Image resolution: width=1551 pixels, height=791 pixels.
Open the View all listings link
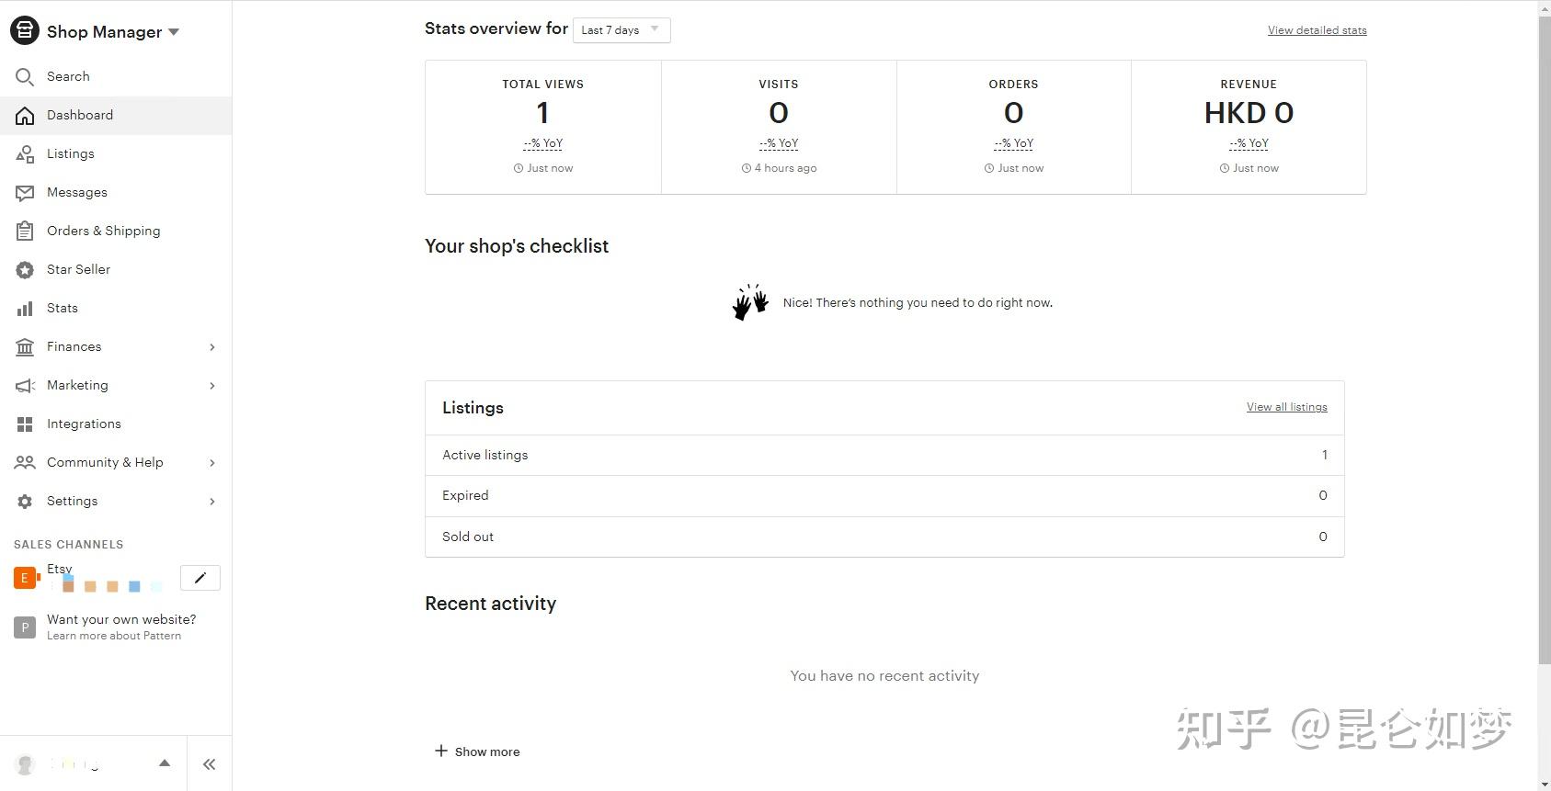click(x=1286, y=407)
